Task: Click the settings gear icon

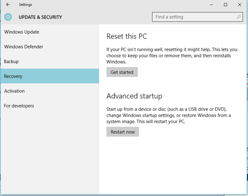Action: tap(8, 17)
